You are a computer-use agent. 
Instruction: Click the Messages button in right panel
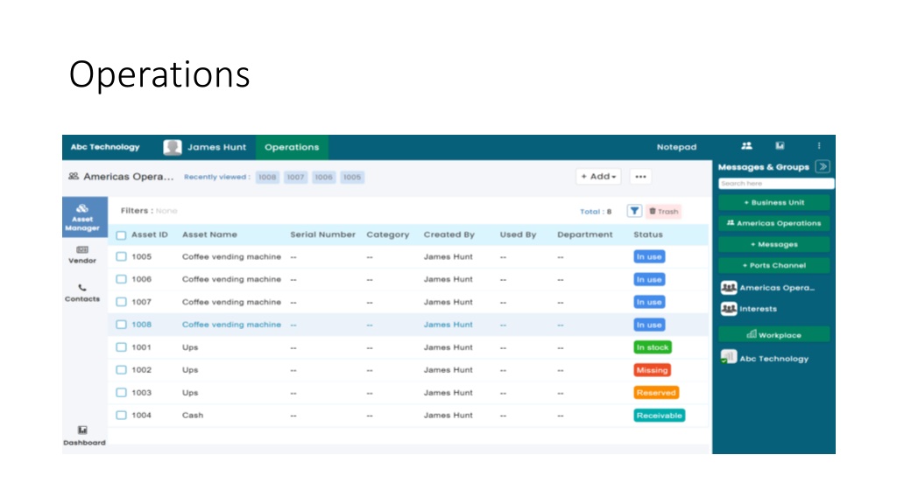coord(774,244)
